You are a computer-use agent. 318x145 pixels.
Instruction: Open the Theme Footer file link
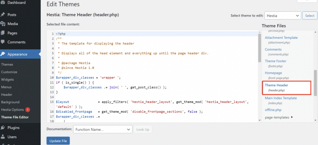click(x=275, y=61)
